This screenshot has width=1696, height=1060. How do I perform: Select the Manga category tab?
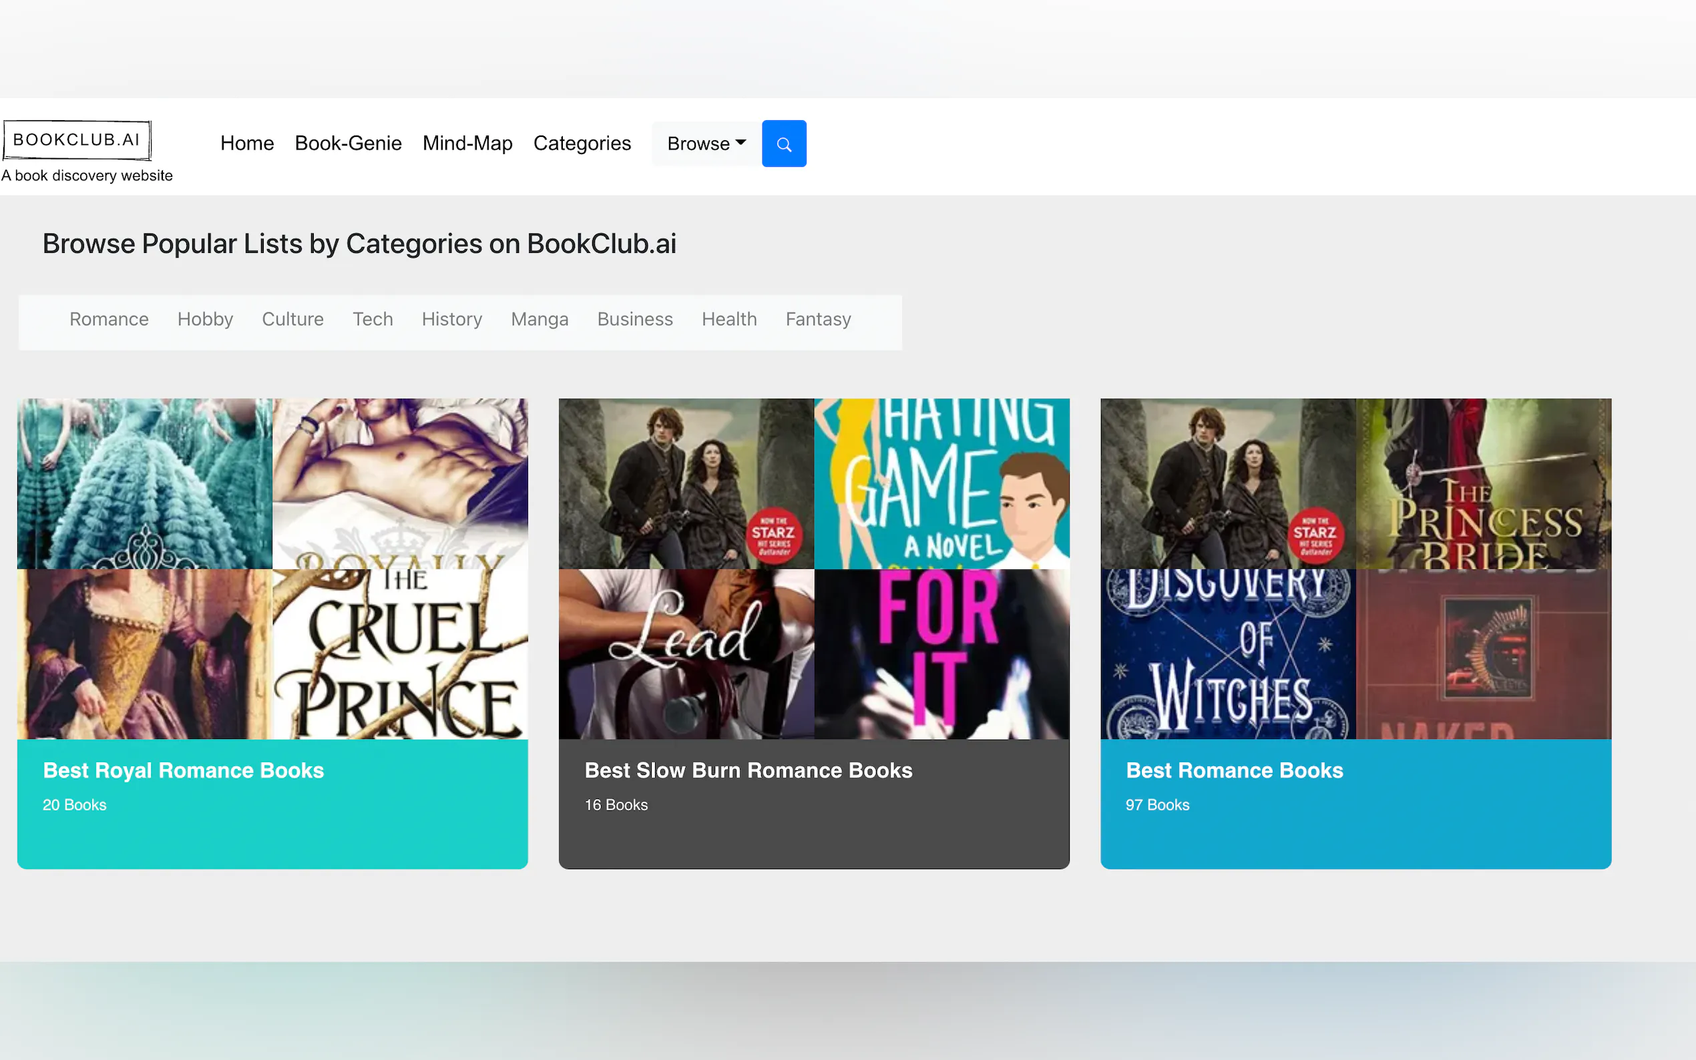click(x=539, y=320)
